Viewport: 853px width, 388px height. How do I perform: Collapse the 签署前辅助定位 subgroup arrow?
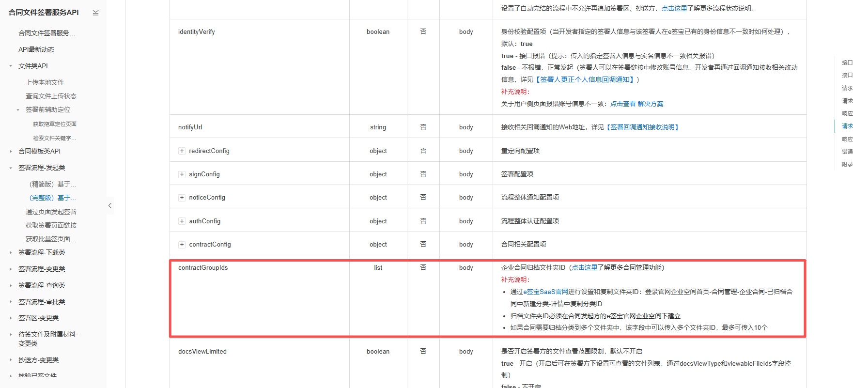point(18,110)
